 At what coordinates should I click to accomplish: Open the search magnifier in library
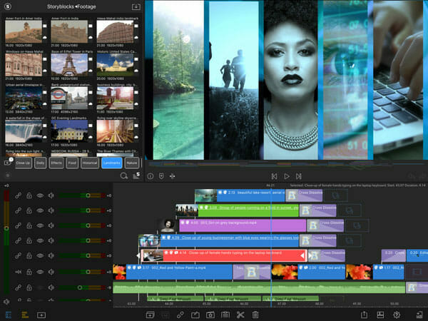[123, 175]
